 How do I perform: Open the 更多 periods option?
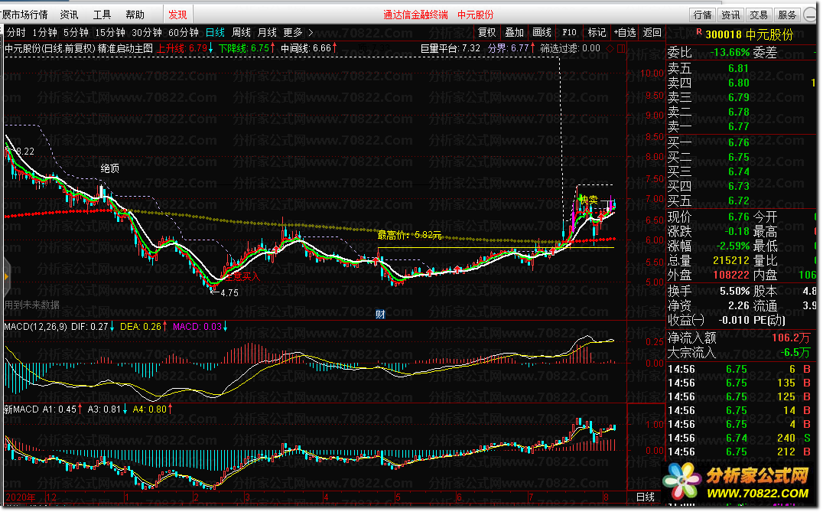pyautogui.click(x=293, y=33)
